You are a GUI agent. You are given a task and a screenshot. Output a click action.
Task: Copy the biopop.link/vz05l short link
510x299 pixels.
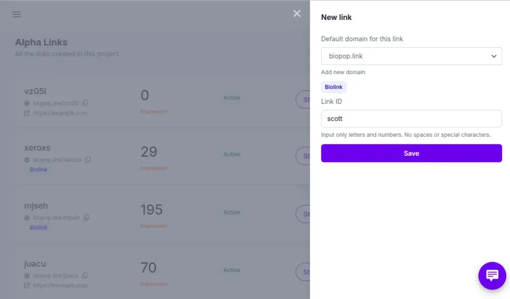(85, 103)
